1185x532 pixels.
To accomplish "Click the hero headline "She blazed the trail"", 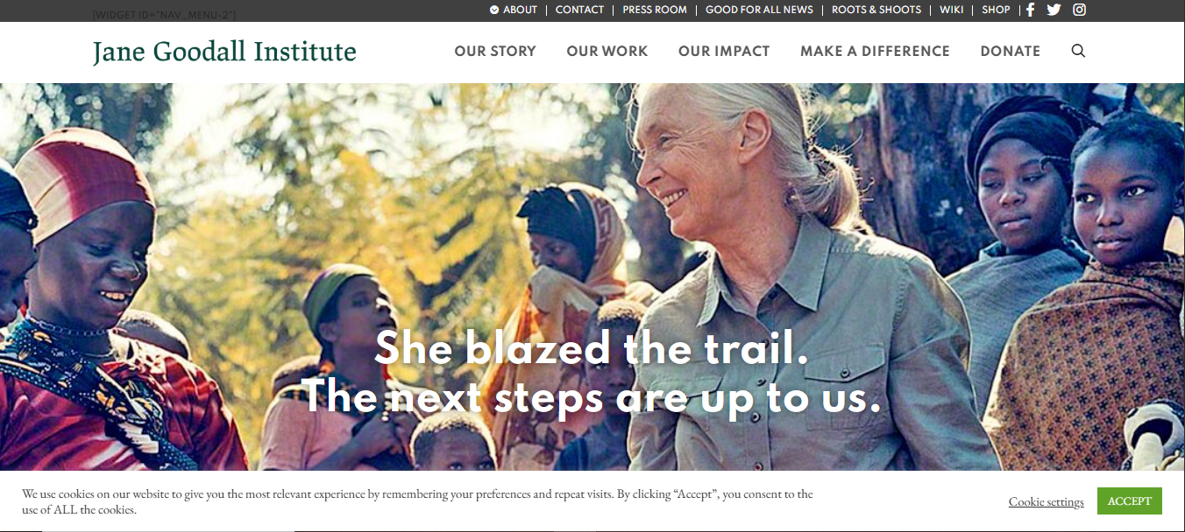I will 592,349.
